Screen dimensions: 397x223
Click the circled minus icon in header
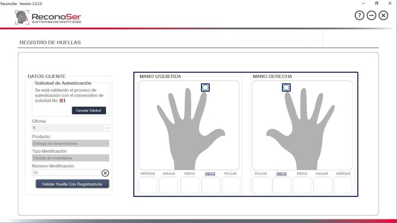372,15
